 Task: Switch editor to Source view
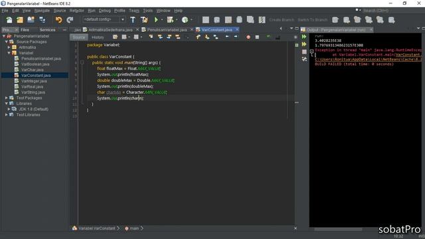coord(79,37)
